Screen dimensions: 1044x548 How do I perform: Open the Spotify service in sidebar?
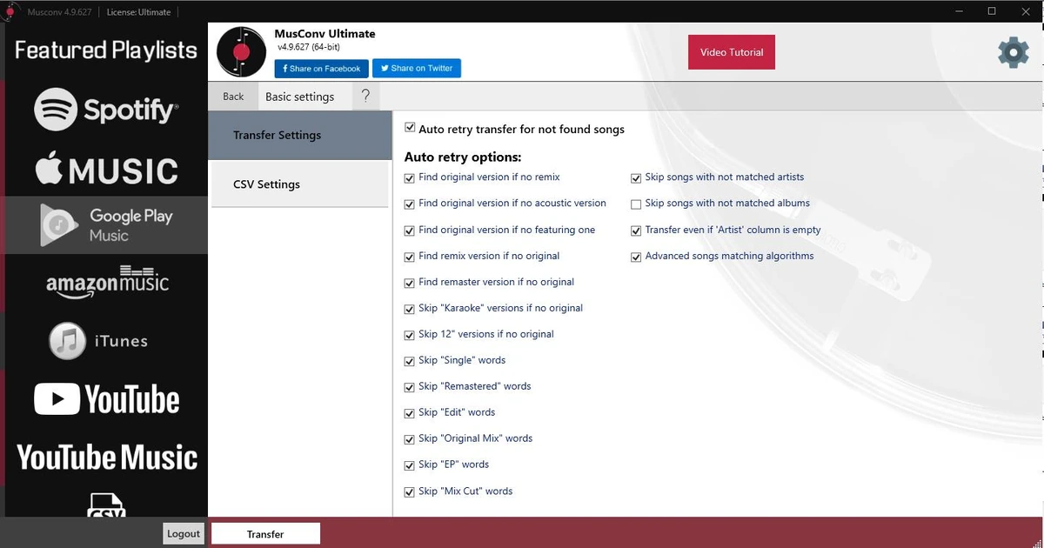coord(106,110)
